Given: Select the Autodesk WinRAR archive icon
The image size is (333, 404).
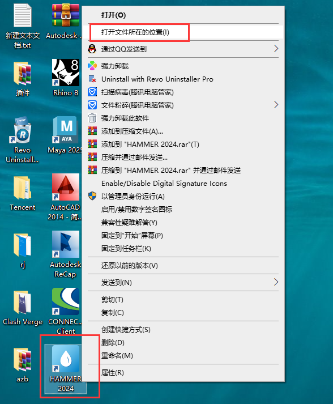Looking at the screenshot, I should click(66, 15).
